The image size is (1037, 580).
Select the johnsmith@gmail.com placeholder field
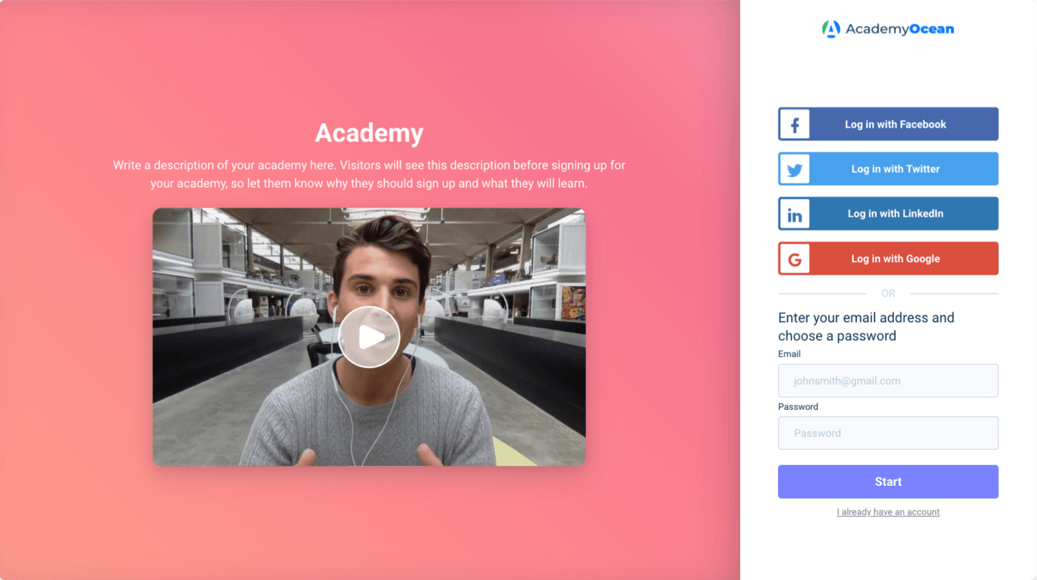coord(888,380)
